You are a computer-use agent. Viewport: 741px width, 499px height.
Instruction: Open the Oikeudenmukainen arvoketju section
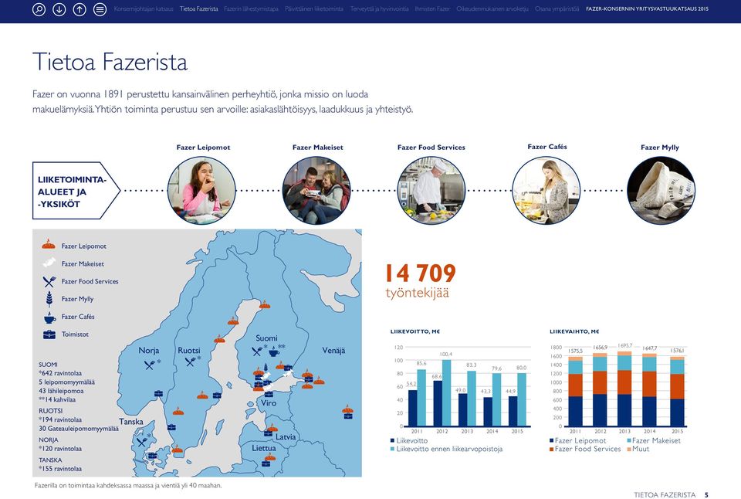point(492,9)
